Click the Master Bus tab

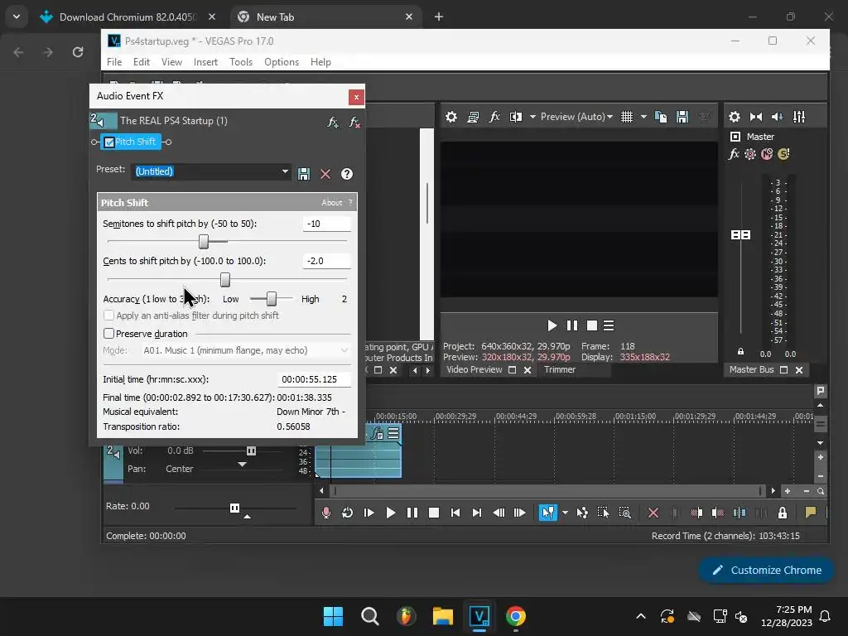tap(751, 370)
